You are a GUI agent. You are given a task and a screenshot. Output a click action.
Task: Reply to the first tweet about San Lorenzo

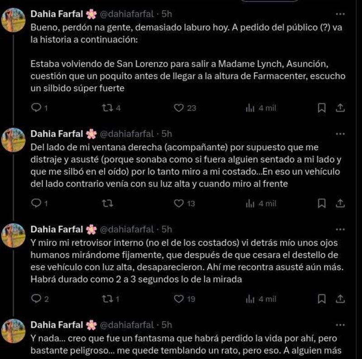39,108
